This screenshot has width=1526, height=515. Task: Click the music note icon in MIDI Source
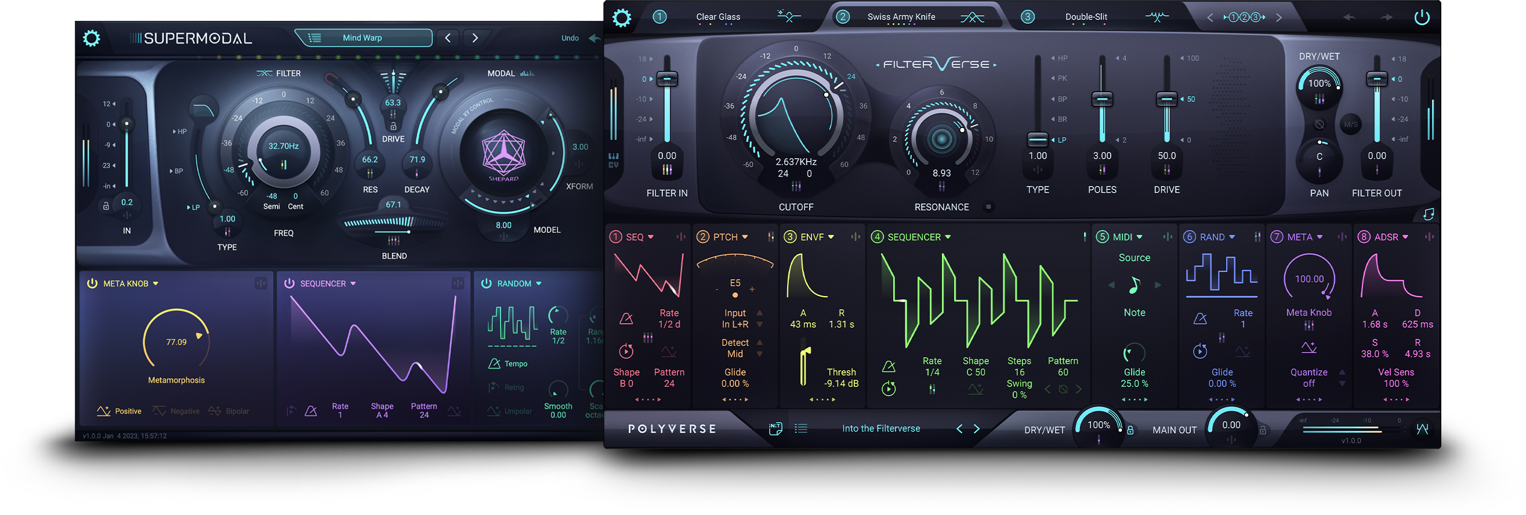tap(1134, 286)
